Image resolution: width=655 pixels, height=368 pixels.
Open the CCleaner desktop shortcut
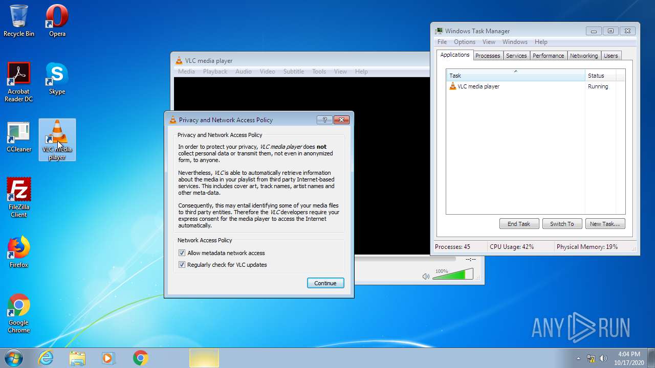point(19,136)
